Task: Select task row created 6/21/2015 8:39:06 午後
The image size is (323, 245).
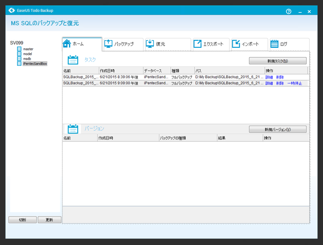Action: [185, 77]
